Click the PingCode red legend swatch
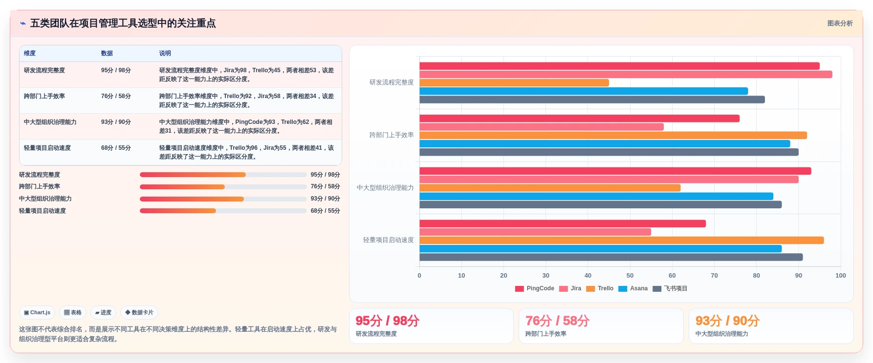Screen dimensions: 873x363 tap(520, 289)
